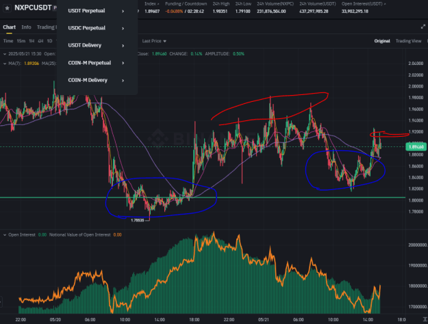Click the 24h High value 1.98351
The height and width of the screenshot is (324, 428).
[220, 12]
